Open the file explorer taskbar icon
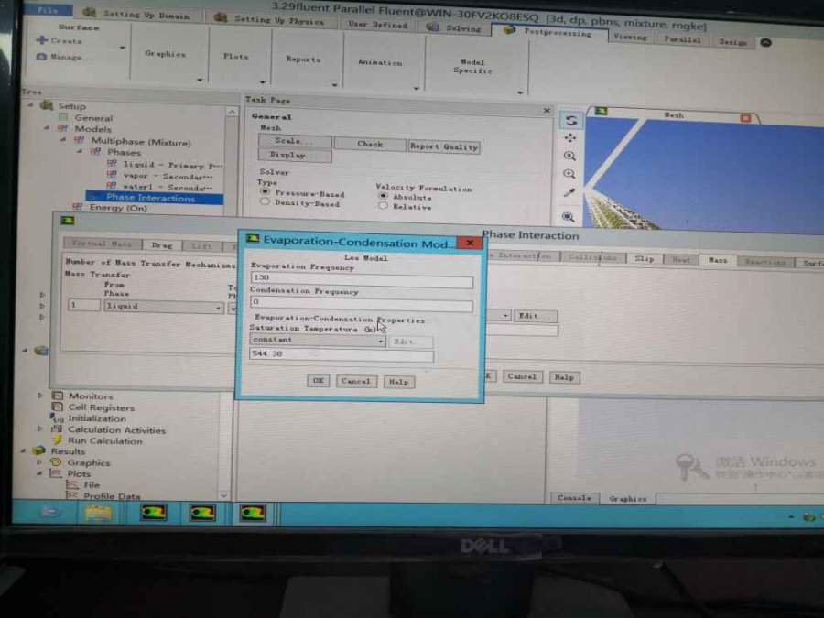Viewport: 824px width, 618px height. pos(99,513)
